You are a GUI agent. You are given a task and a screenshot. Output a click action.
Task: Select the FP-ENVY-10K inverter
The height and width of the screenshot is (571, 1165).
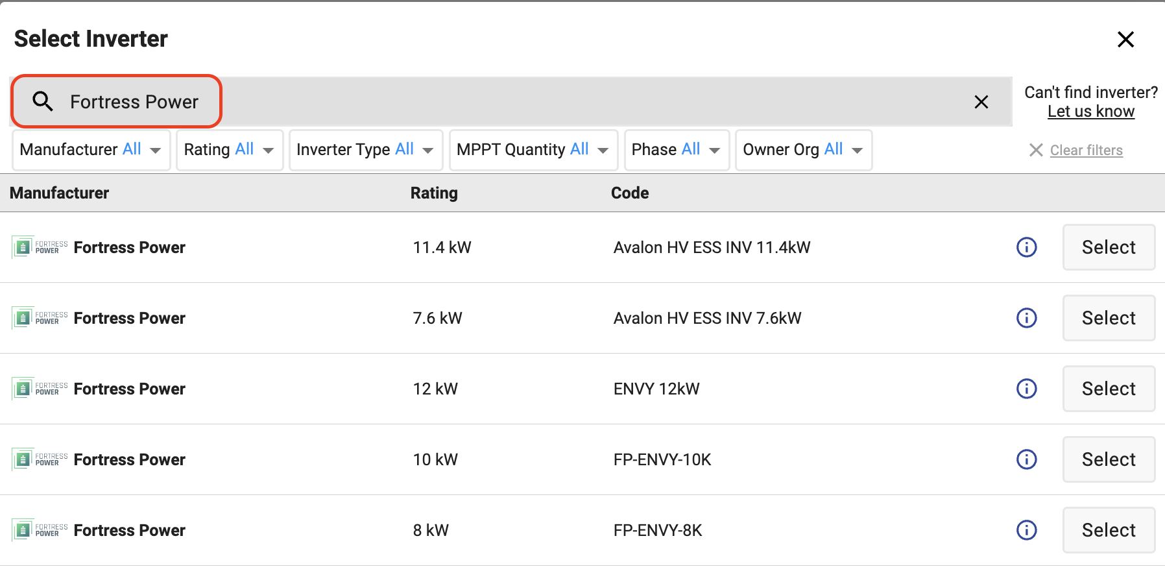click(x=1109, y=459)
